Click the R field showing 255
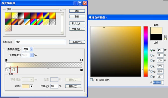The height and width of the screenshot is (98, 168). coord(160,66)
